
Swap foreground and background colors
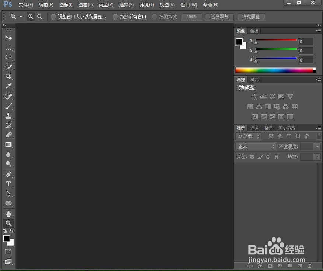[x=11, y=231]
